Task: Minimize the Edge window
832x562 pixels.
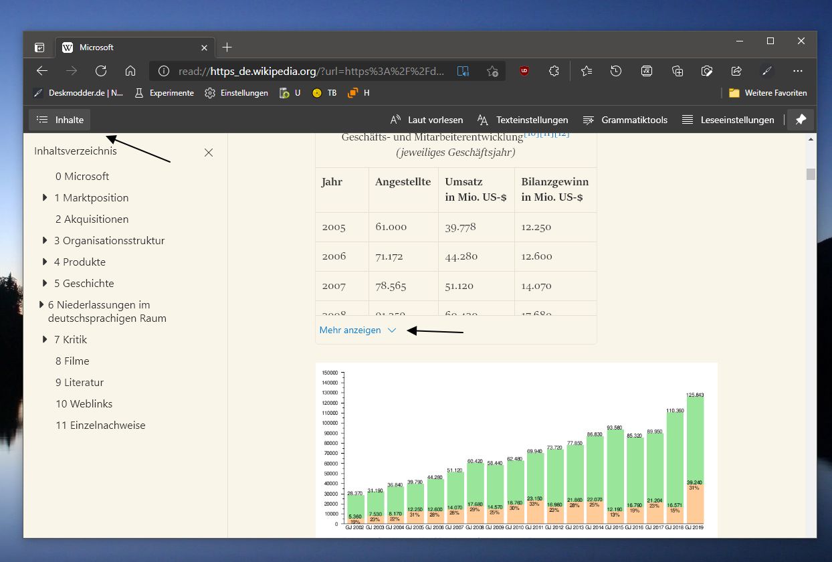Action: 739,41
